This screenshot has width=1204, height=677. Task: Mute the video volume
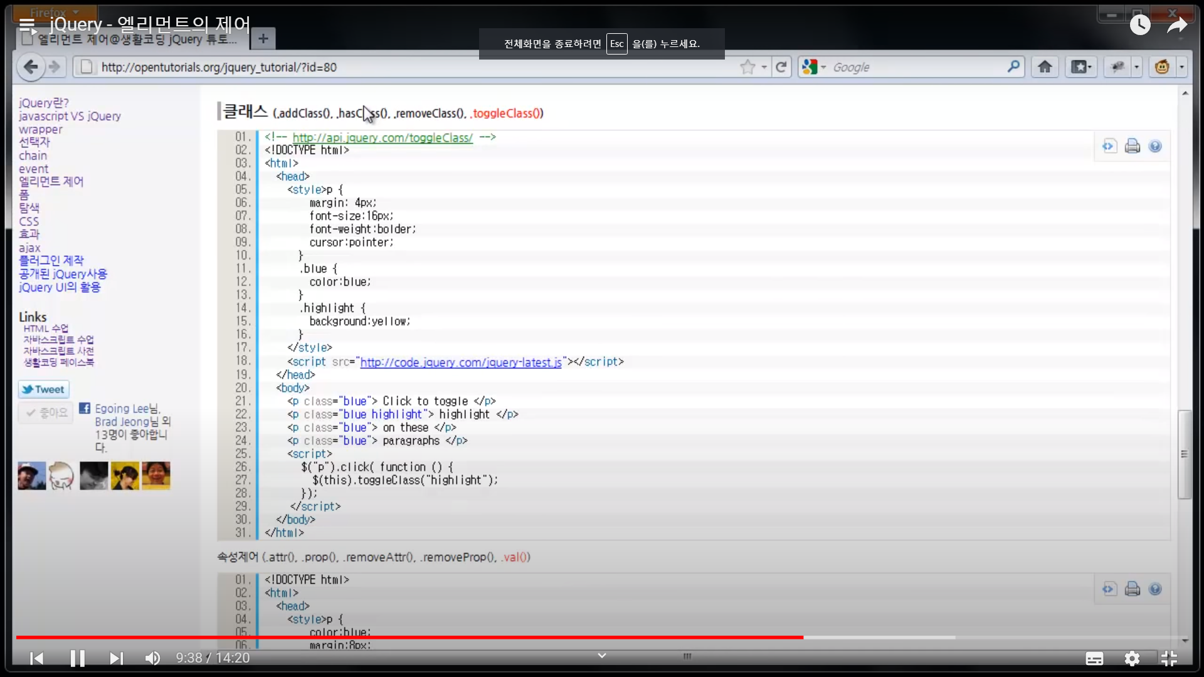tap(152, 658)
